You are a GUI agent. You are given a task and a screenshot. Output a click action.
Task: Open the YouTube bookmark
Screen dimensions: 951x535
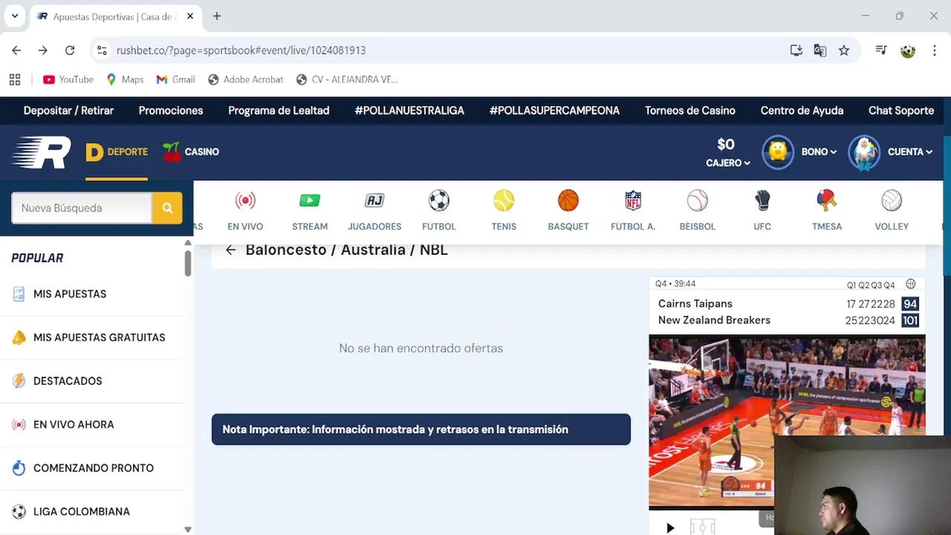(68, 80)
